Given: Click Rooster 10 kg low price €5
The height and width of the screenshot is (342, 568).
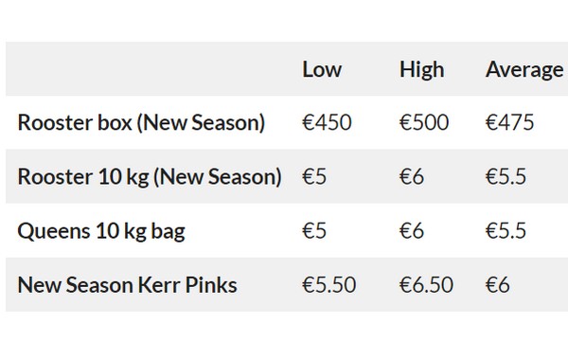Looking at the screenshot, I should pos(314,176).
